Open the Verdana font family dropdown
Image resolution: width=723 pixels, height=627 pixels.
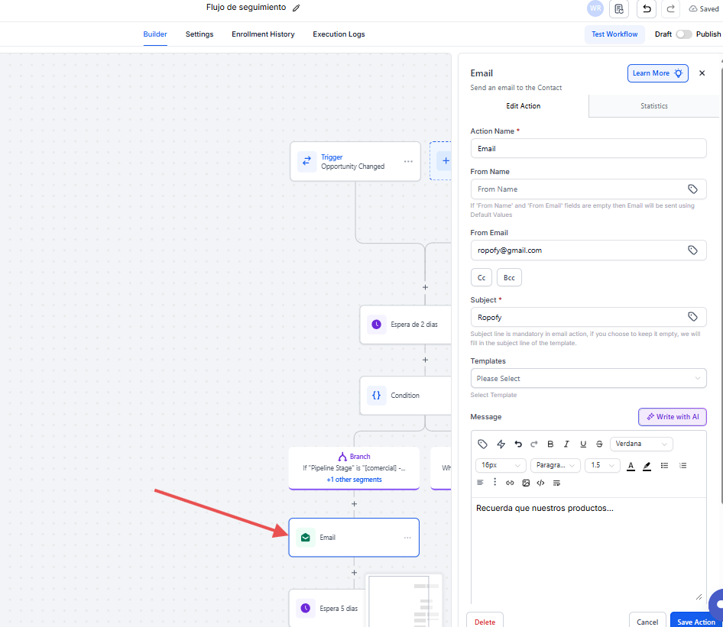click(641, 444)
